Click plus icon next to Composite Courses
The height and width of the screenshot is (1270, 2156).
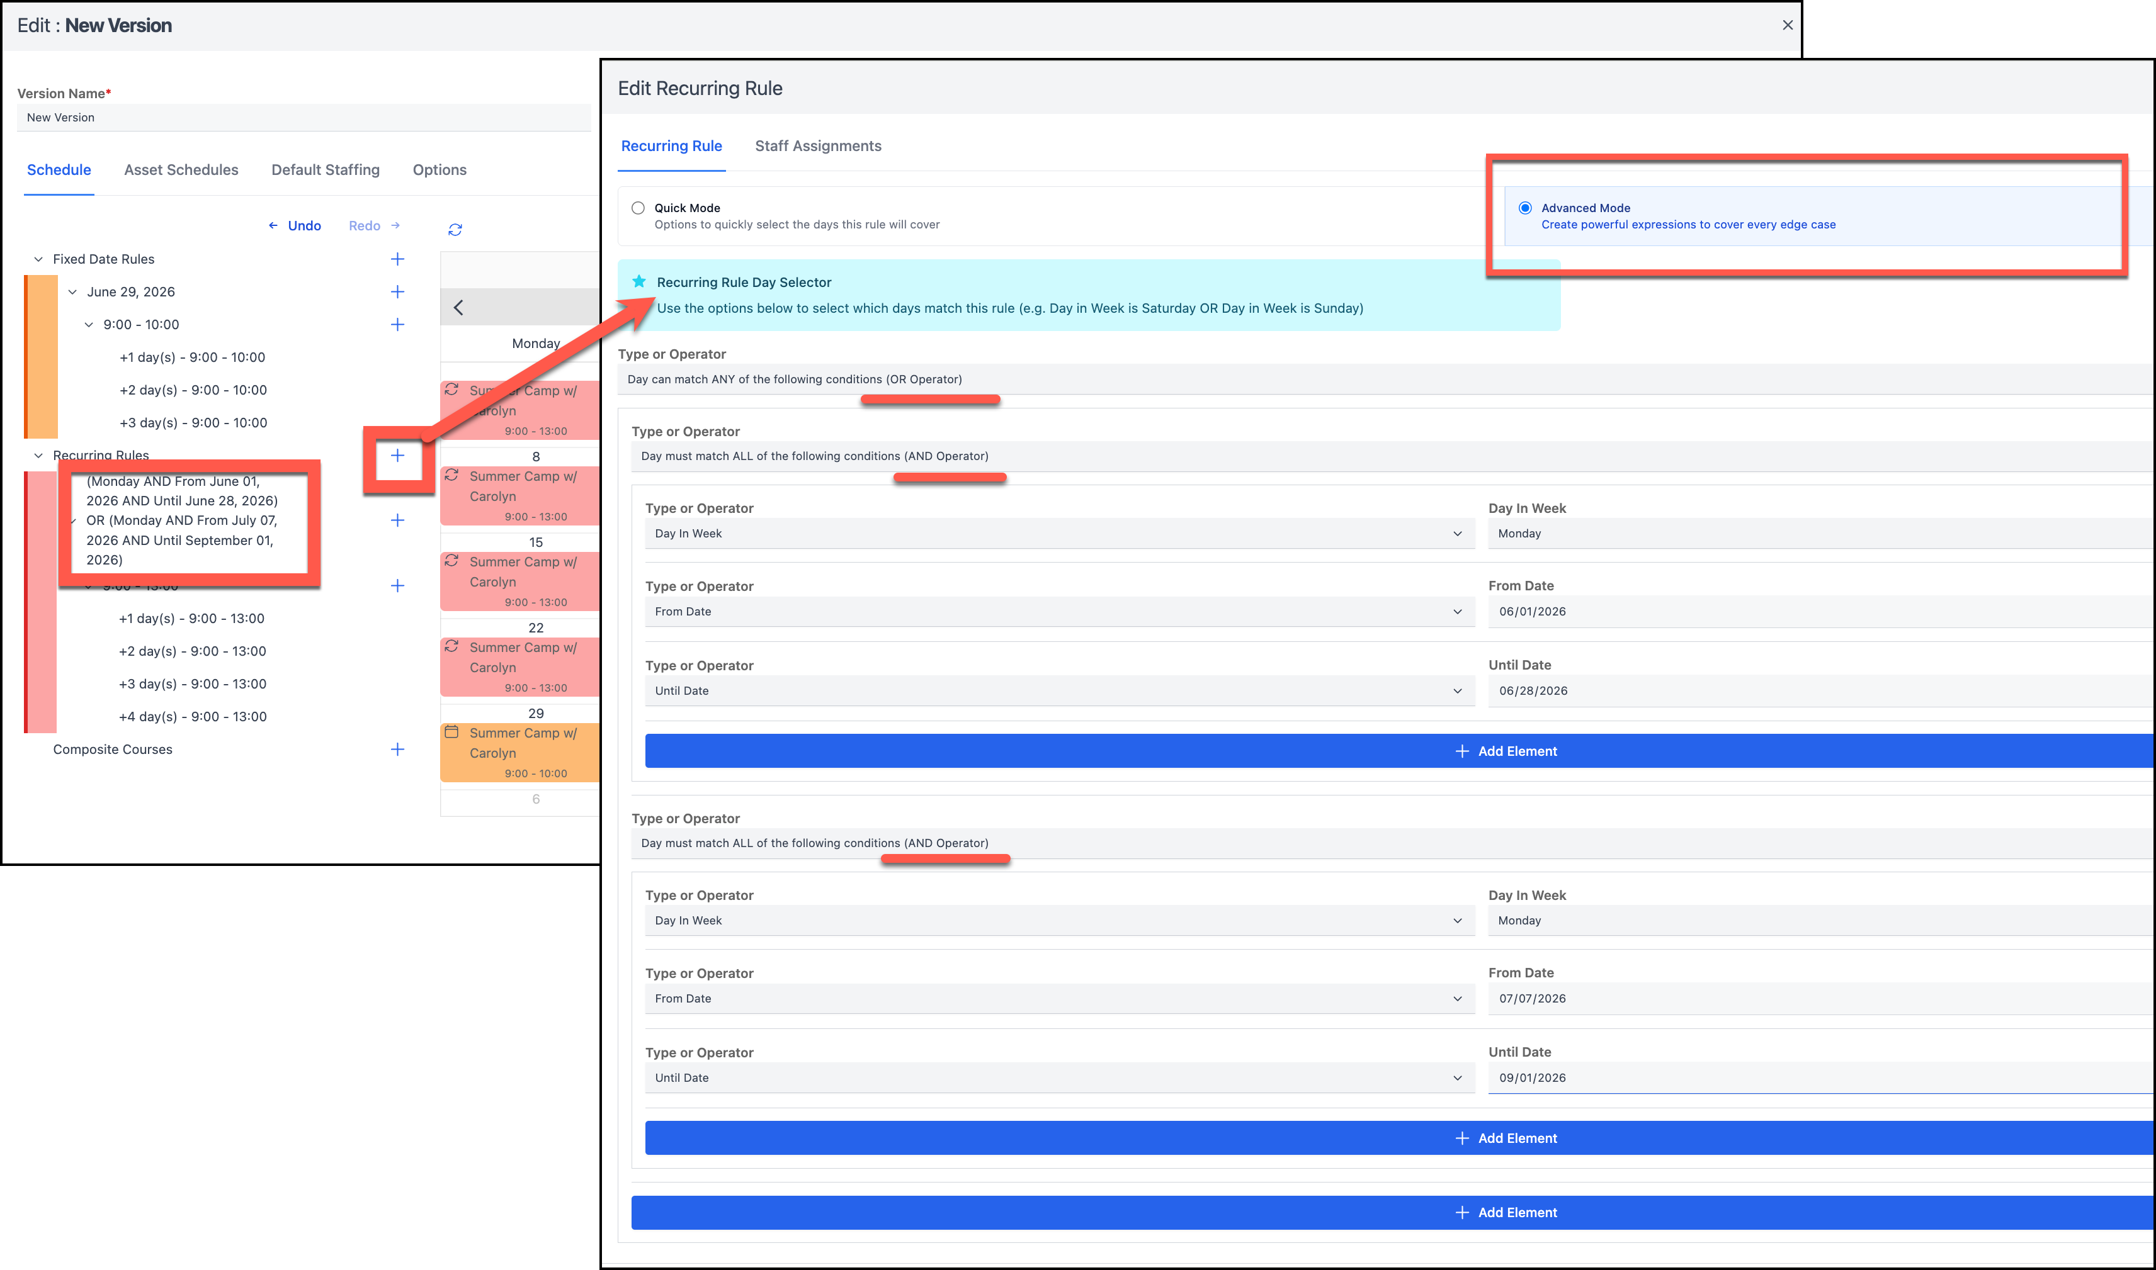tap(397, 749)
